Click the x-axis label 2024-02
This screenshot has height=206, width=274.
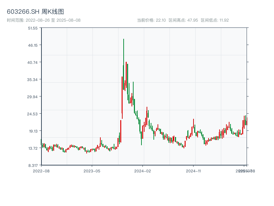pyautogui.click(x=142, y=171)
